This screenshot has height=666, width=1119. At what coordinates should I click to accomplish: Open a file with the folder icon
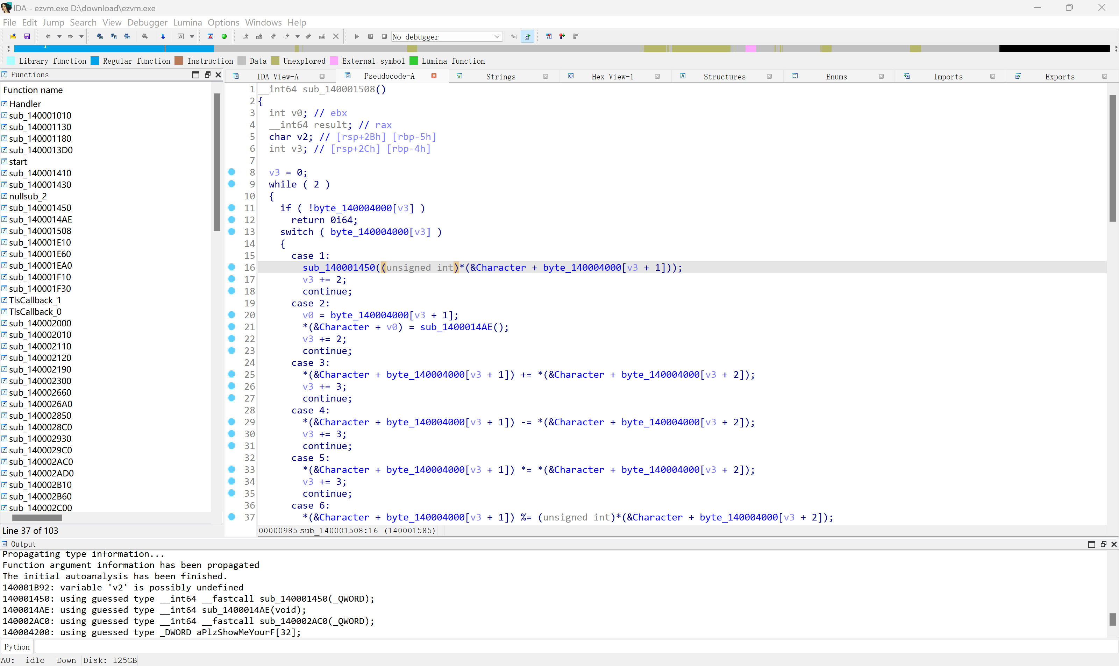[x=13, y=36]
